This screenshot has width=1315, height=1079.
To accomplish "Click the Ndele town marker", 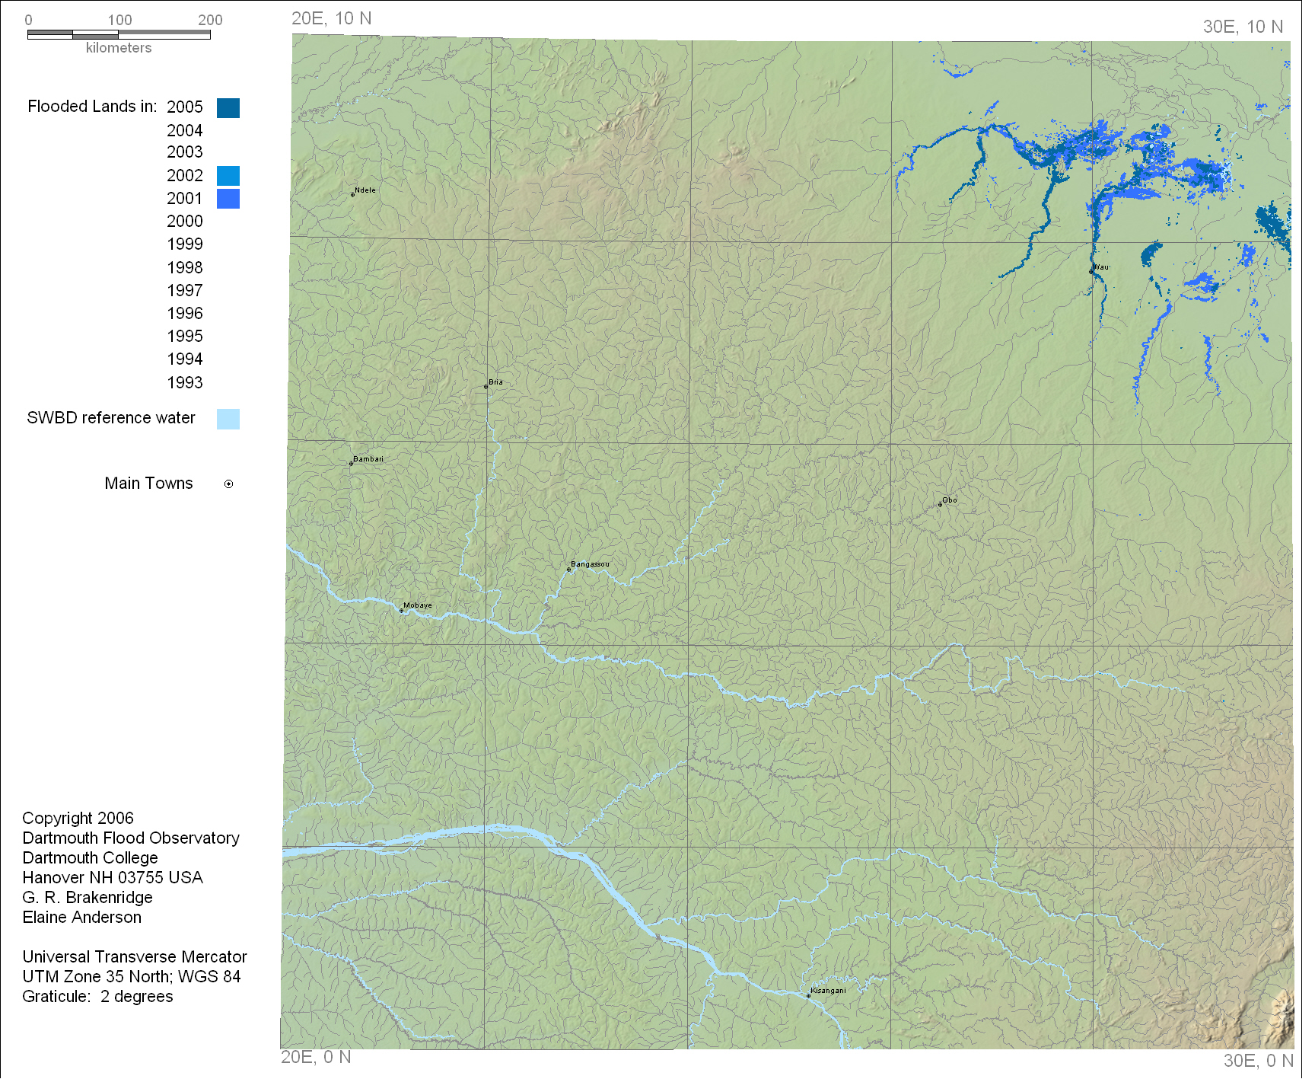I will point(352,195).
